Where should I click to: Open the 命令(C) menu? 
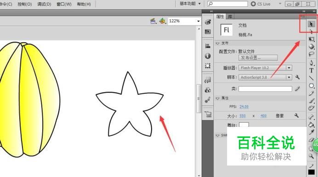(x=6, y=4)
